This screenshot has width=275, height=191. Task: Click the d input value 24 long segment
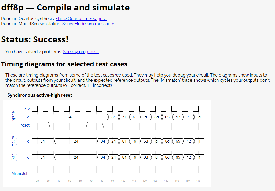click(x=70, y=117)
